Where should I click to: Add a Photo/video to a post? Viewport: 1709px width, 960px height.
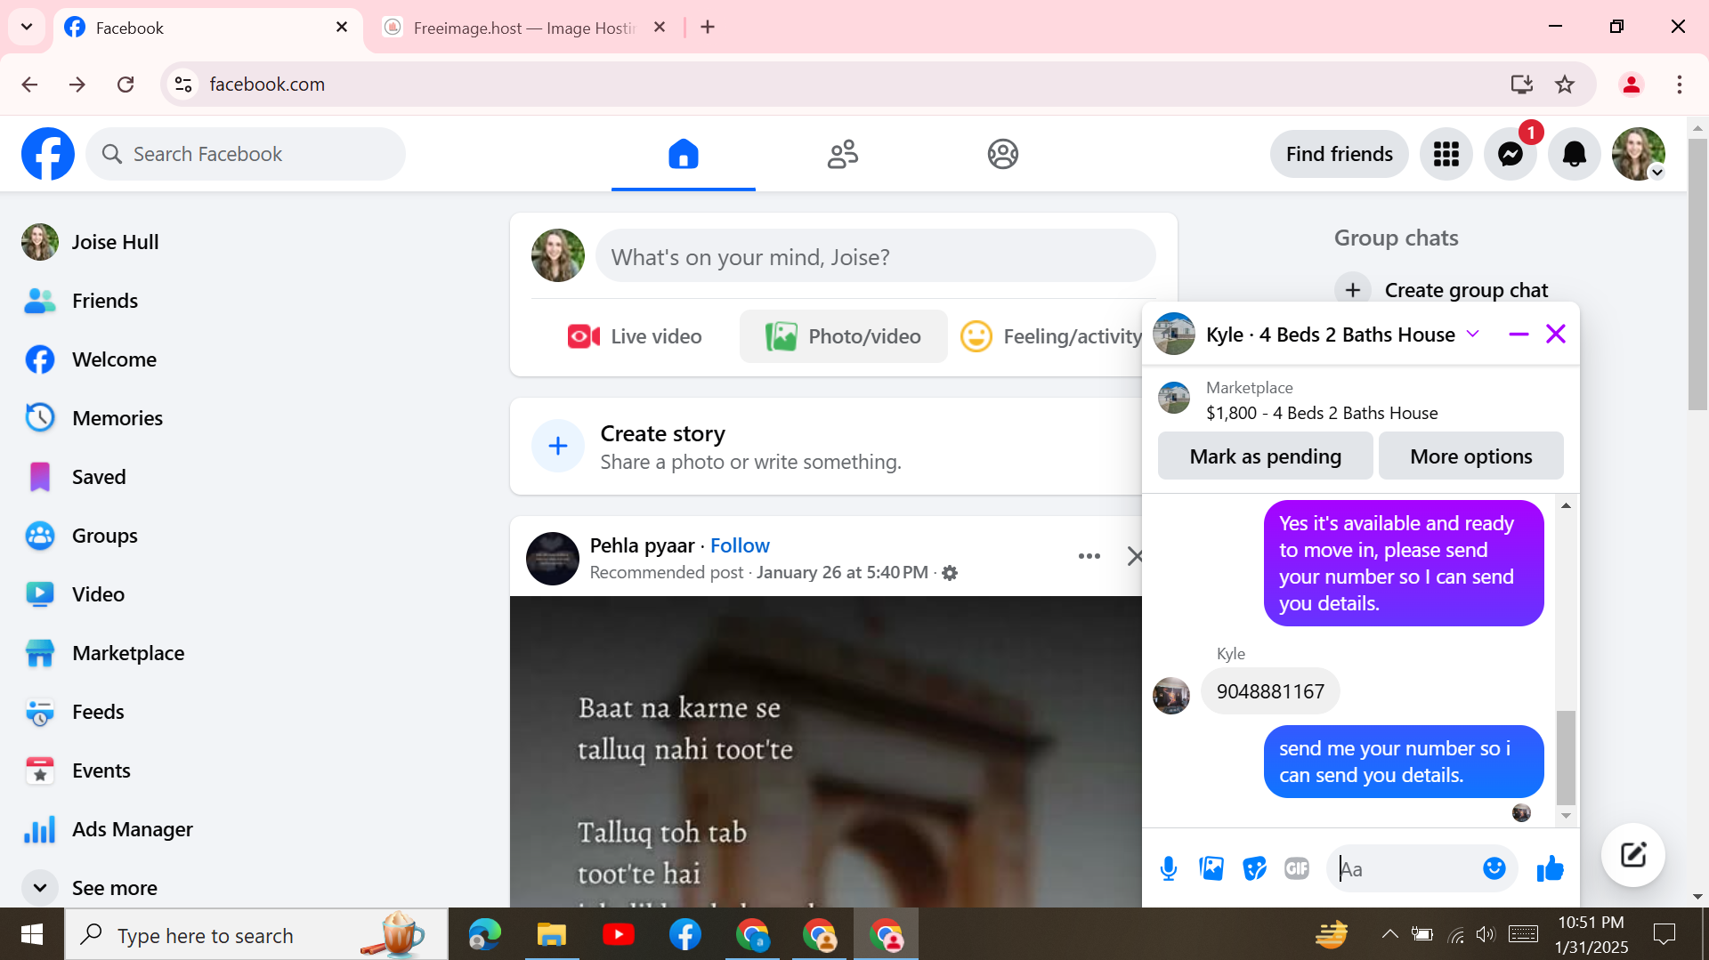[x=843, y=336]
